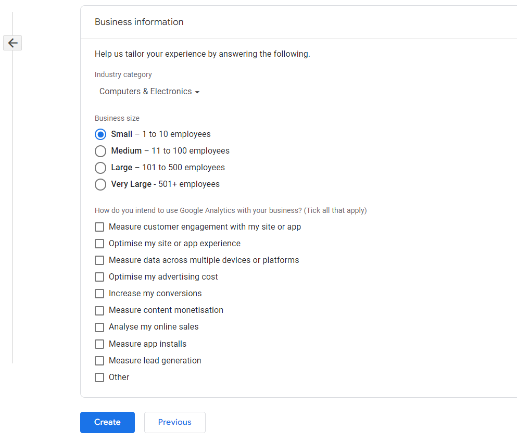
Task: Check Measure data across multiple devices
Action: tap(99, 260)
